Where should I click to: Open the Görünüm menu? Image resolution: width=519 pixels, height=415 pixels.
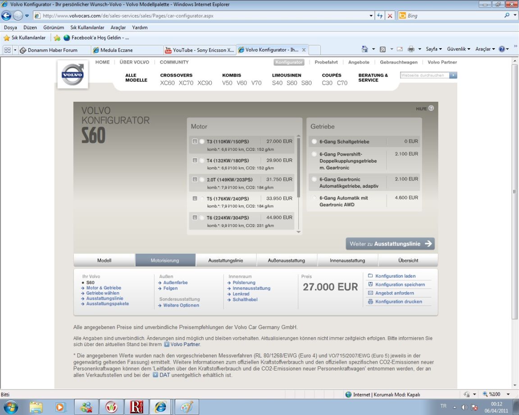point(54,27)
